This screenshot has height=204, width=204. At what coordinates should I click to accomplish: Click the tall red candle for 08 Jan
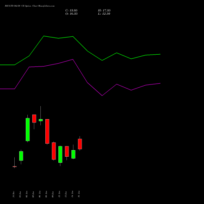(x=47, y=131)
